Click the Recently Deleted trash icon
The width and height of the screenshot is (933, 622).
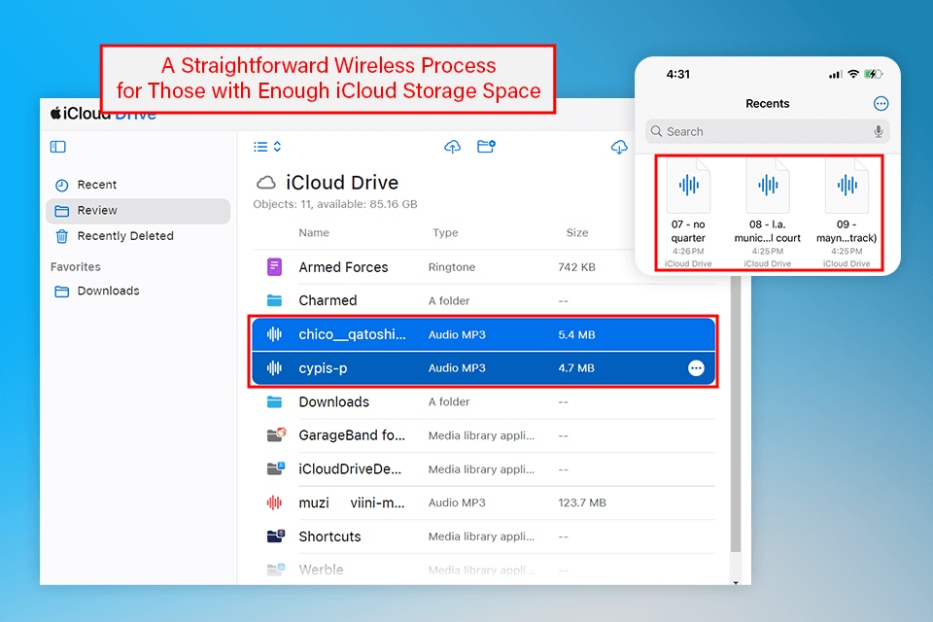coord(62,237)
